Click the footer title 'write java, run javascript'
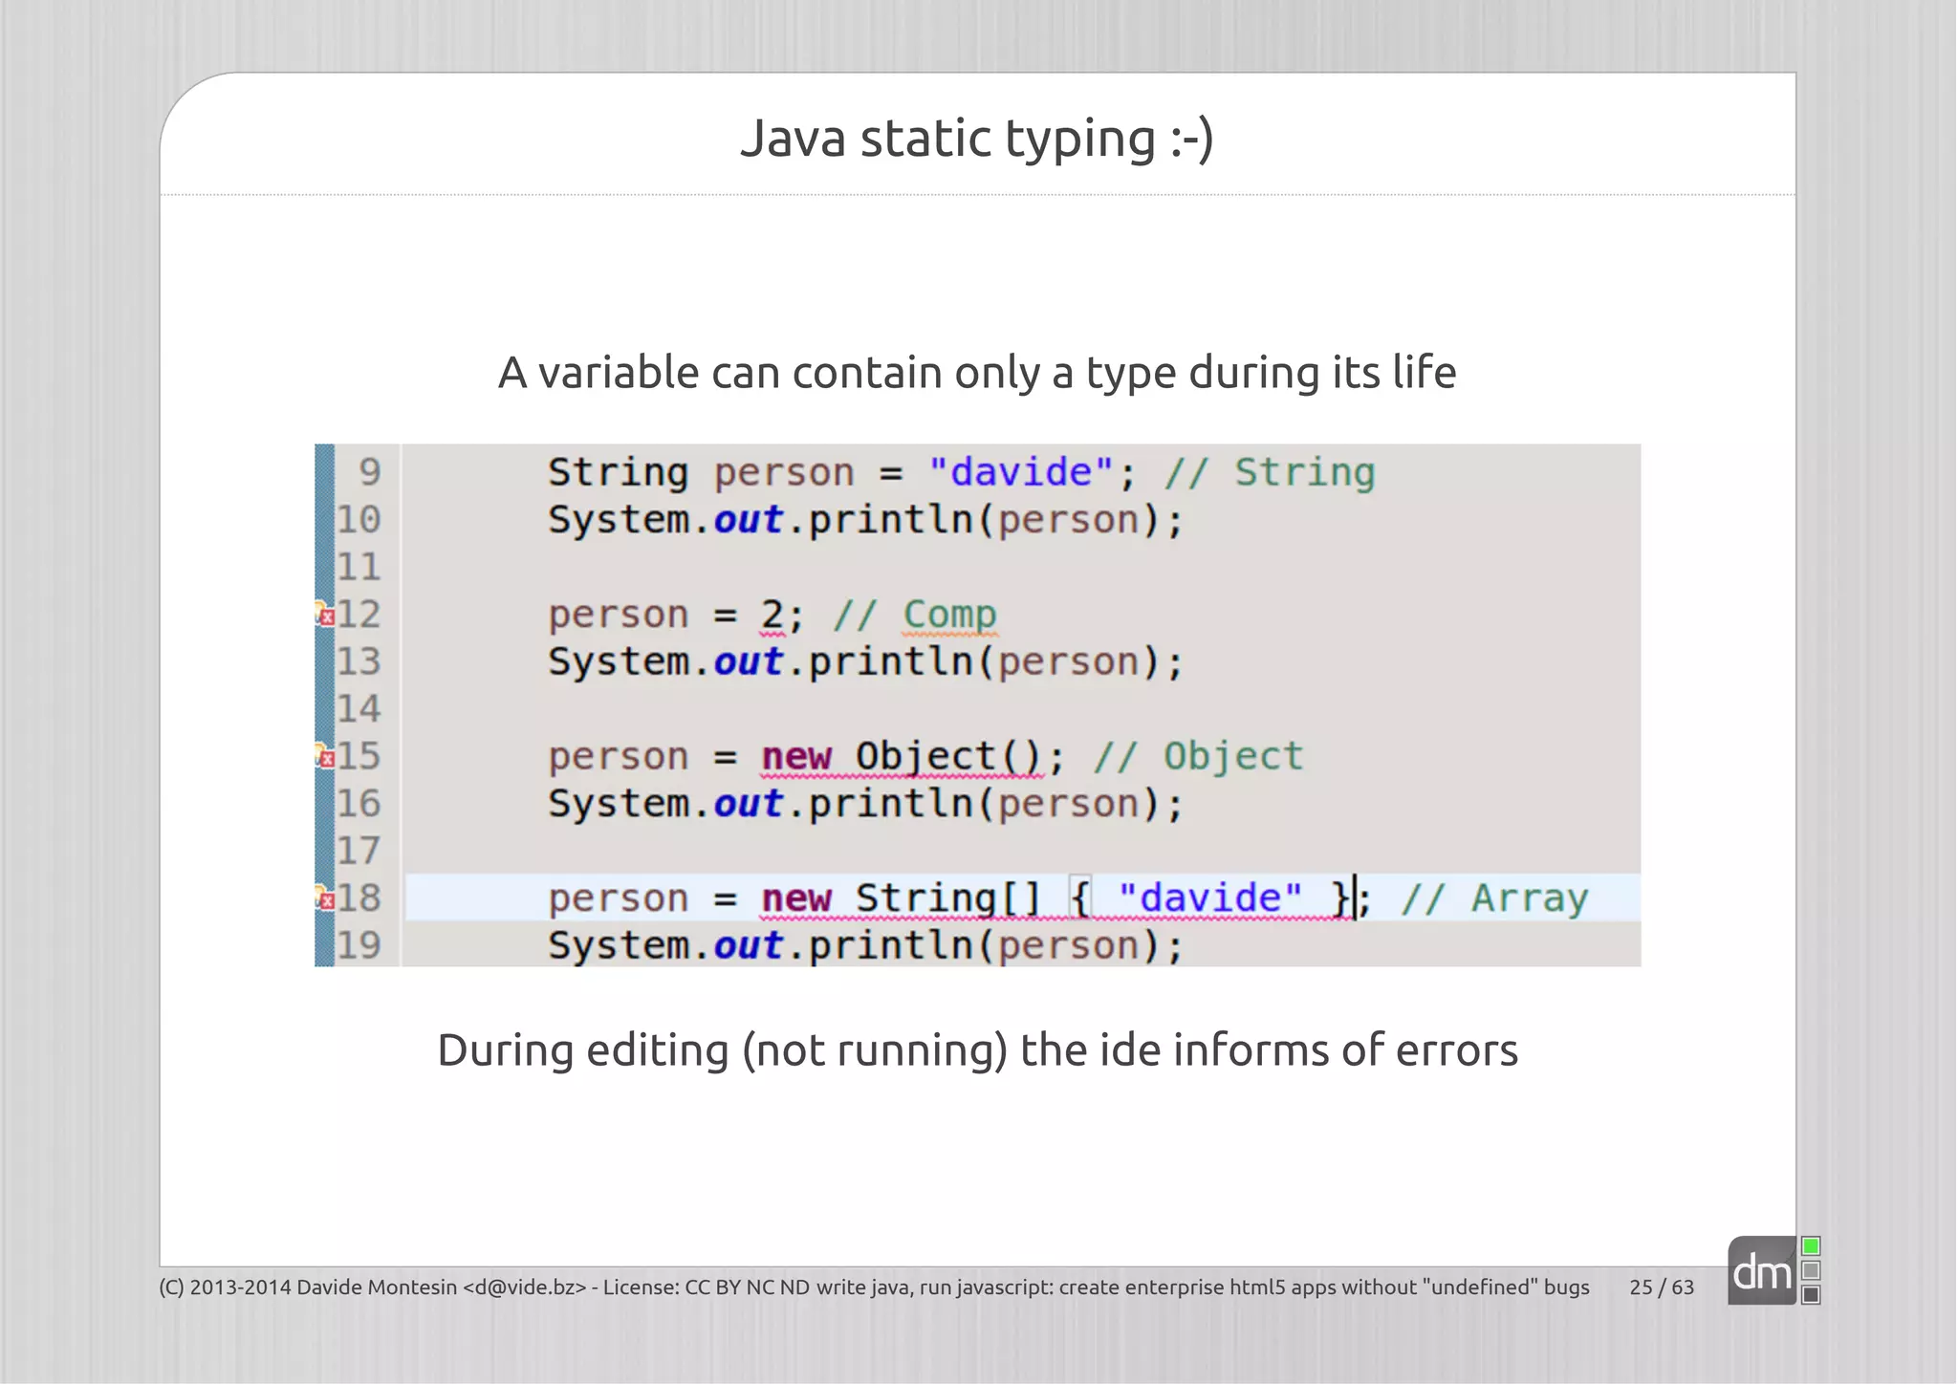1958x1384 pixels. [933, 1287]
